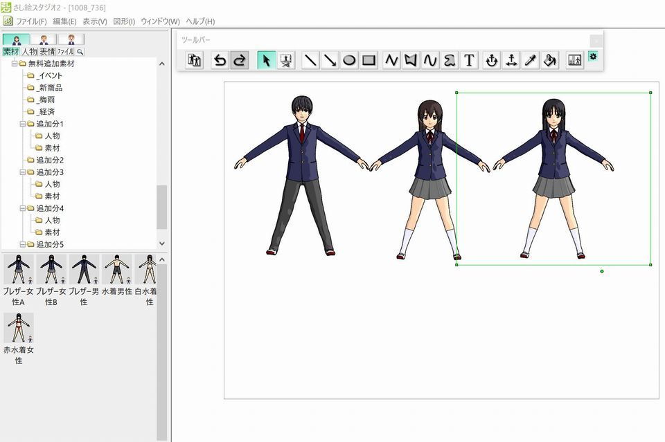This screenshot has height=442, width=665.
Task: Collapse the 追加分3 tree node
Action: (x=23, y=172)
